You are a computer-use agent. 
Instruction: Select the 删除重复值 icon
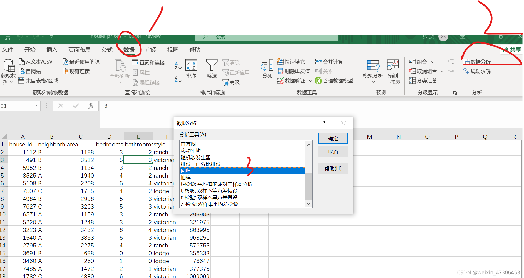281,71
